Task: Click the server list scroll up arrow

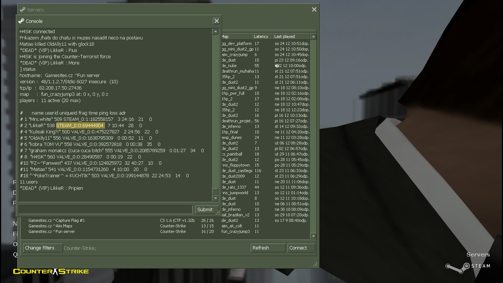Action: coord(313,36)
